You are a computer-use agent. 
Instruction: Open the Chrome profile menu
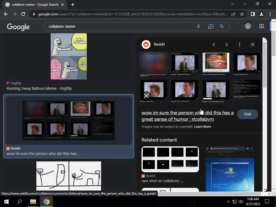261,14
